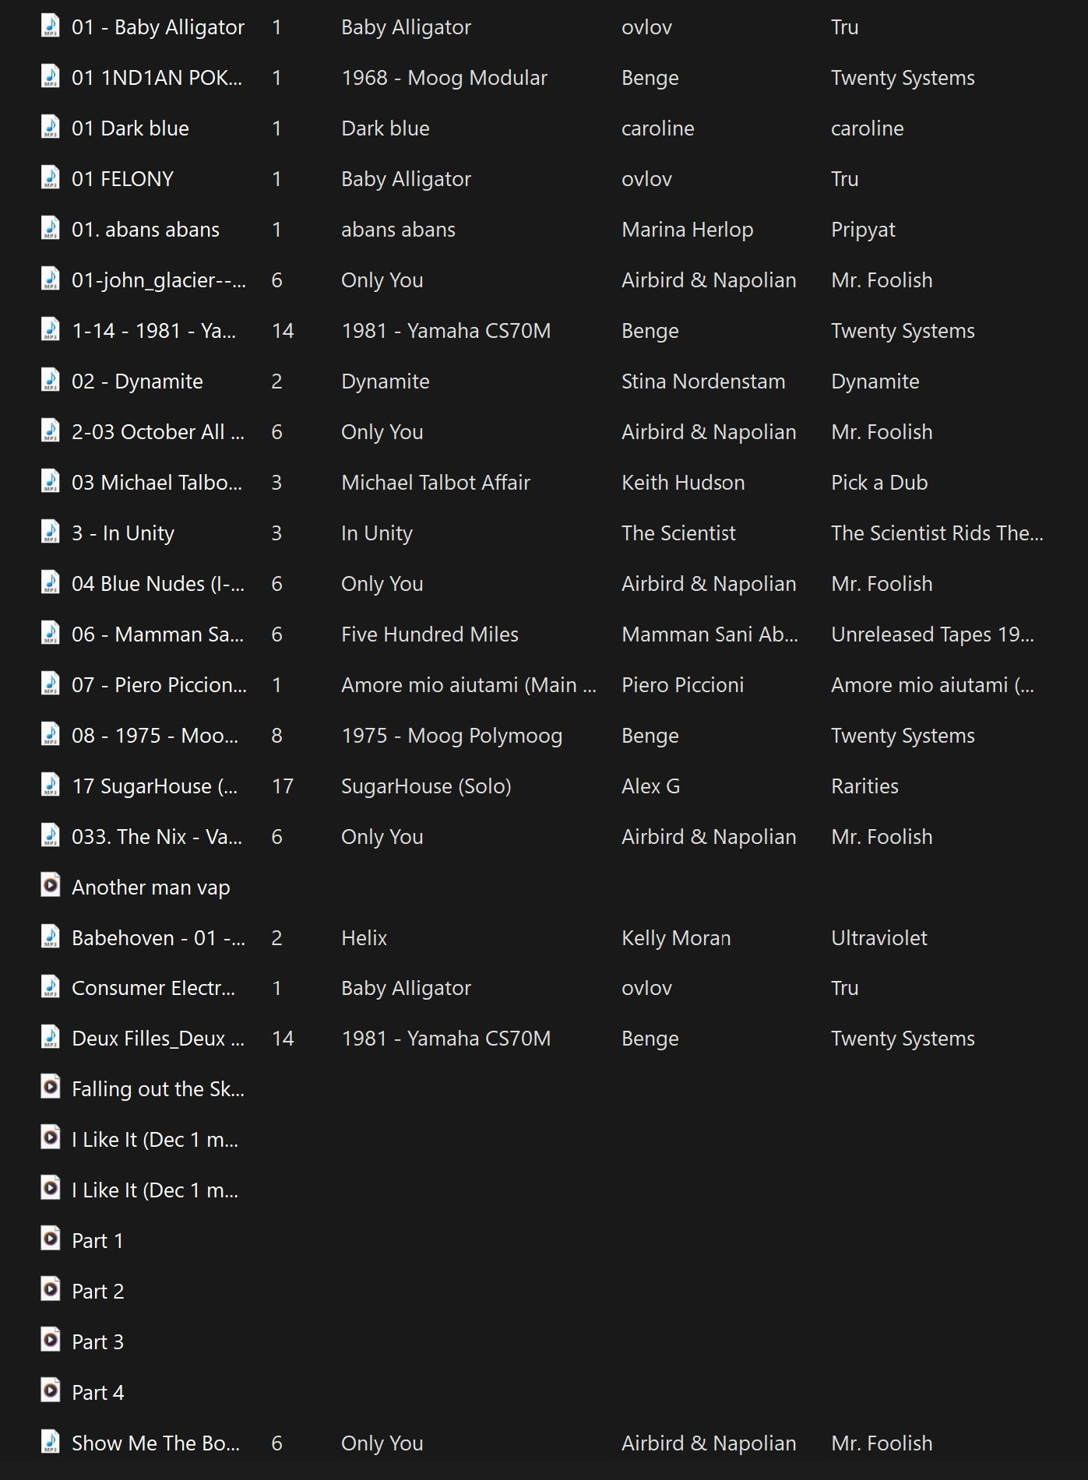Image resolution: width=1088 pixels, height=1480 pixels.
Task: Click the 033. The Nix - Va... file
Action: pyautogui.click(x=157, y=837)
